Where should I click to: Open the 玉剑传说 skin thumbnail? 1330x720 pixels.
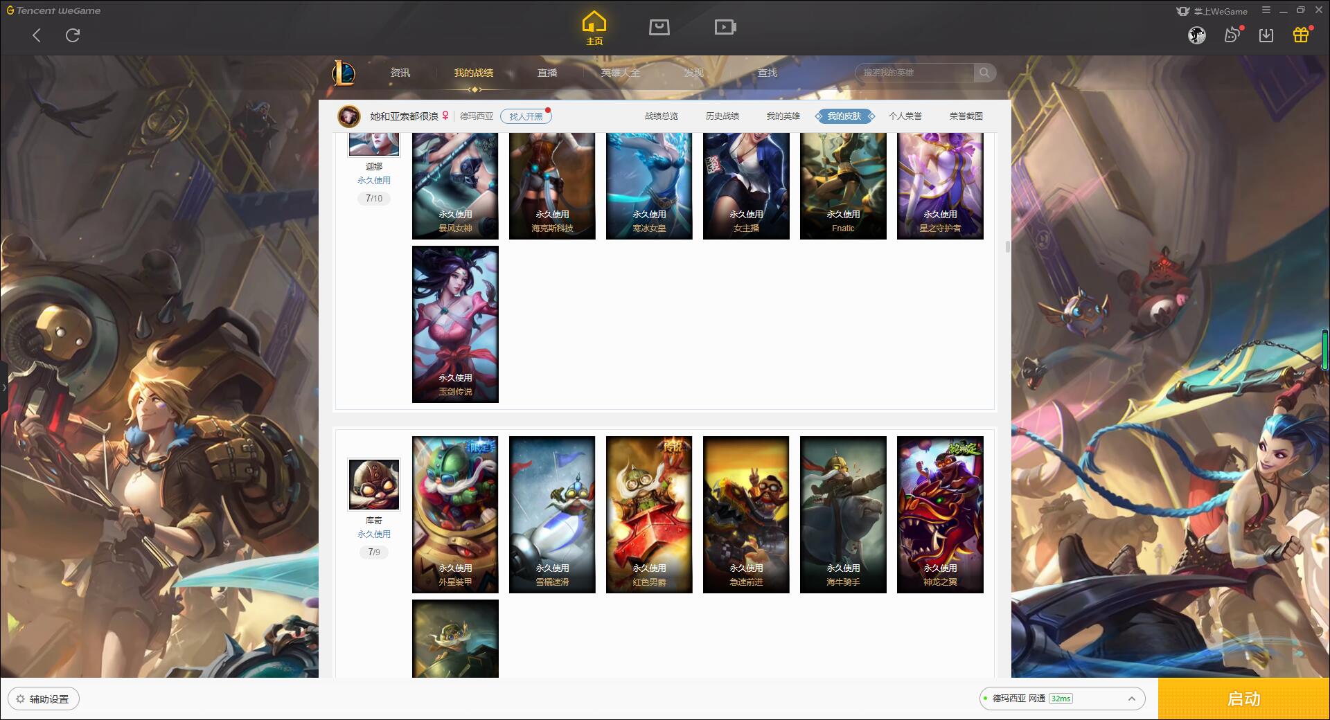click(x=455, y=324)
